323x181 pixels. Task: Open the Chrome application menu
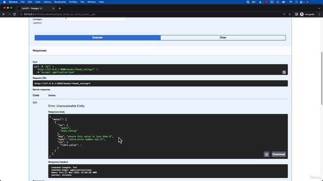tap(13, 2)
